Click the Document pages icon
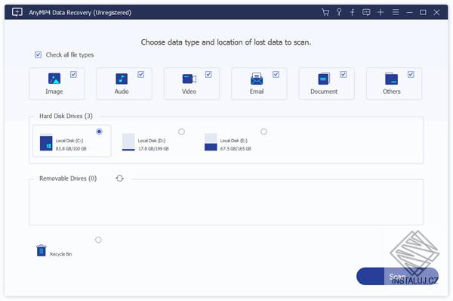 pos(324,79)
